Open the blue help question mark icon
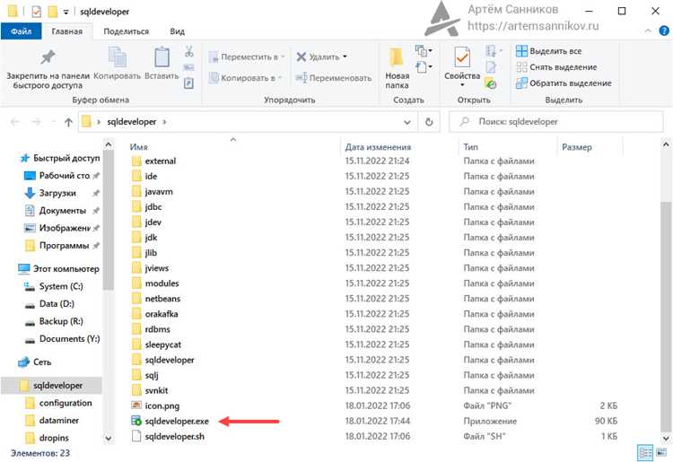673x462 pixels. (663, 31)
